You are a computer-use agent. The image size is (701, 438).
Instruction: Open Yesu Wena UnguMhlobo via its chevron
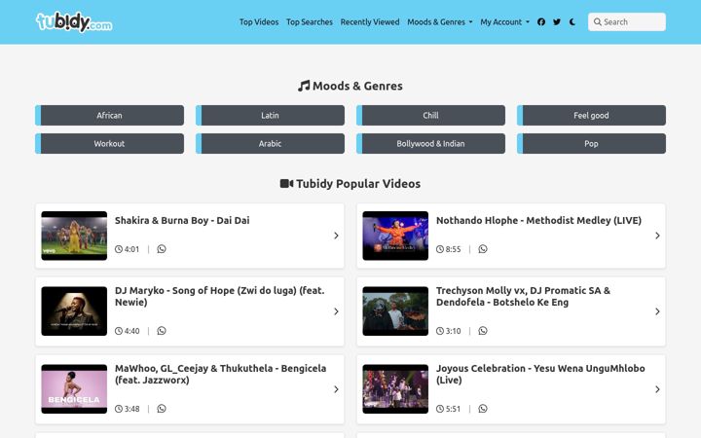(x=657, y=389)
